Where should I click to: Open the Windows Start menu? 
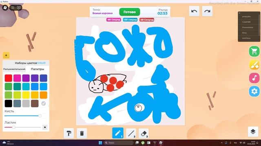click(100, 143)
